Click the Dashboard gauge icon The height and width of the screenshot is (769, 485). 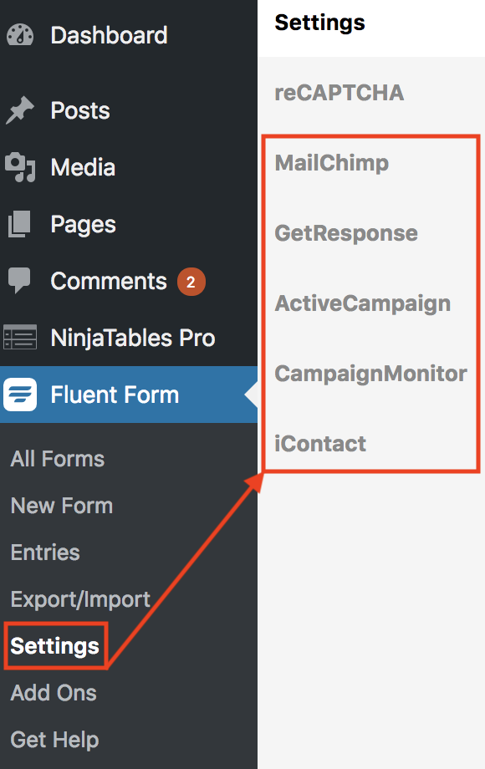coord(20,35)
